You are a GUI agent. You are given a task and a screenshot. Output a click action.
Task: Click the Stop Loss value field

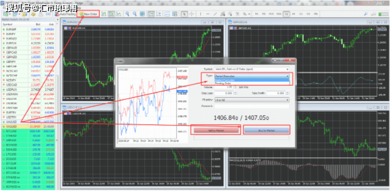(x=224, y=93)
